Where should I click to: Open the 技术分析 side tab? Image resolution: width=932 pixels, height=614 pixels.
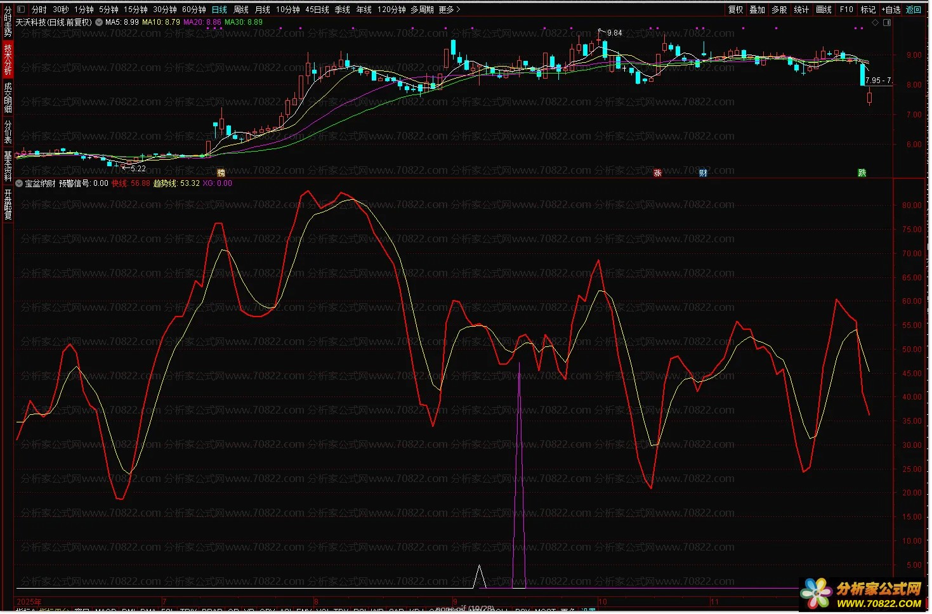[x=8, y=60]
